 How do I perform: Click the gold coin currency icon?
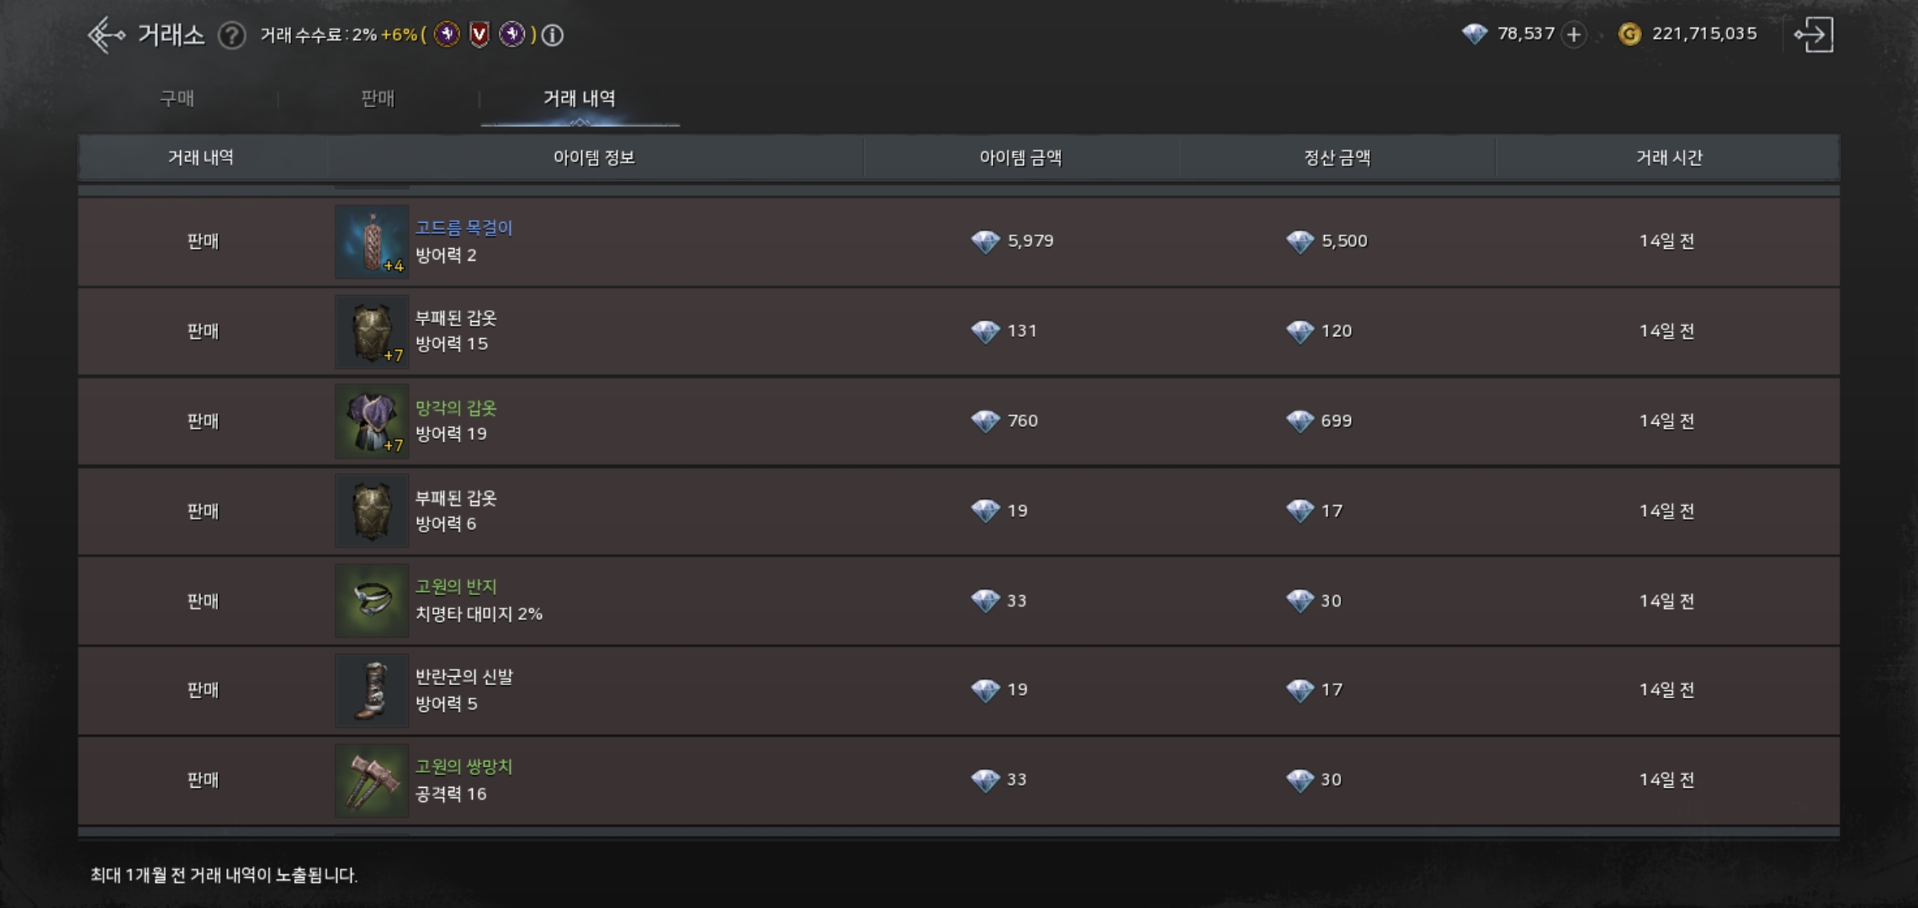click(x=1629, y=34)
